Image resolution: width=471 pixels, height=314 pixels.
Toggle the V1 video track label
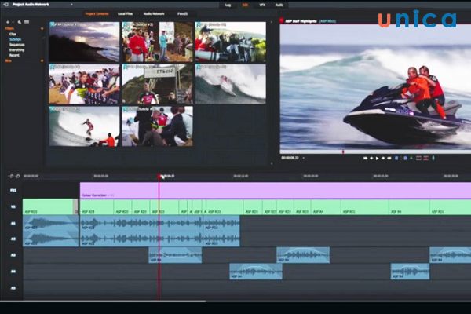pos(13,206)
